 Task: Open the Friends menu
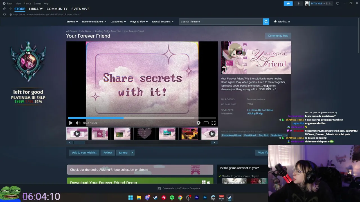[x=27, y=3]
